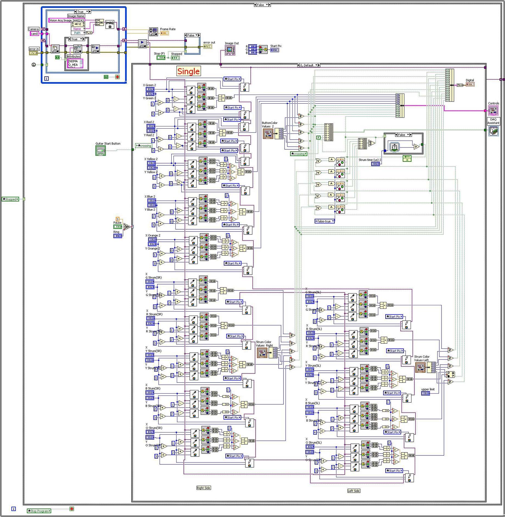Click the DAQ Assistant express VI icon
The image size is (505, 517).
493,131
